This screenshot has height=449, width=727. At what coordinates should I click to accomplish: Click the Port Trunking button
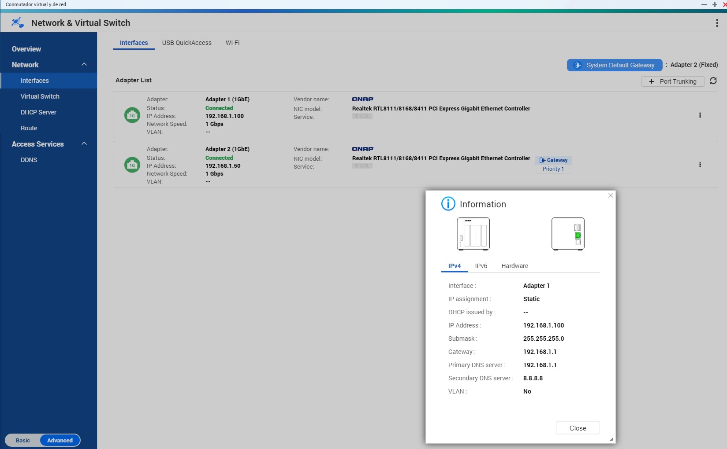click(x=673, y=81)
